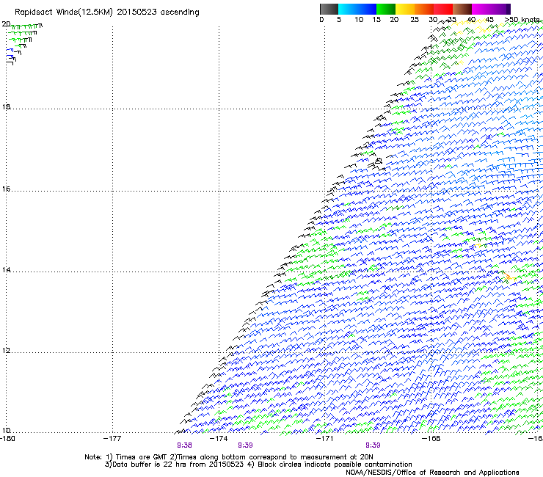Click the longitude label '-168'

point(431,438)
